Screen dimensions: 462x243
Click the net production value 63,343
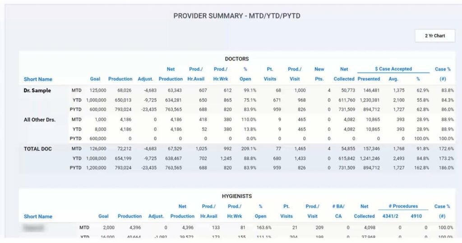(x=175, y=90)
